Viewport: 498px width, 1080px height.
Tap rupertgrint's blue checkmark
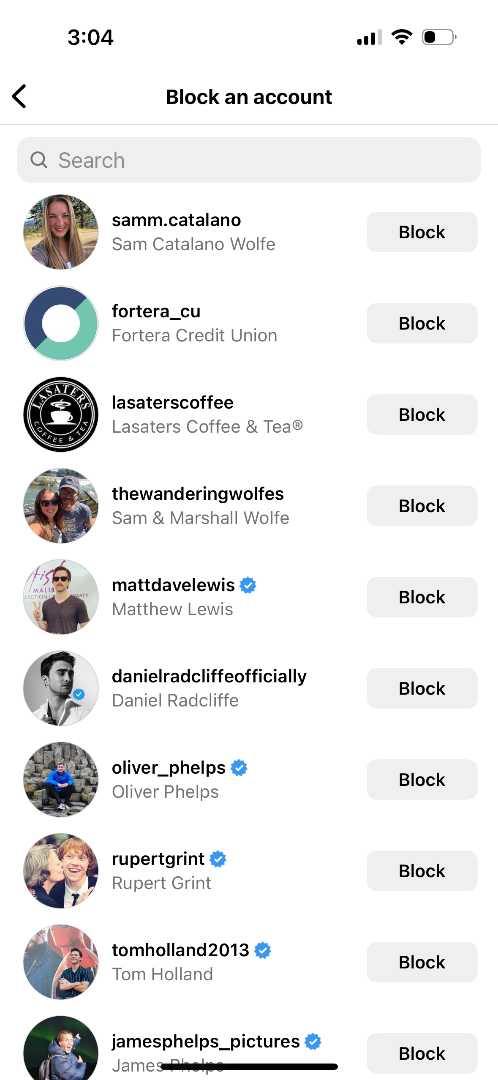click(x=218, y=859)
